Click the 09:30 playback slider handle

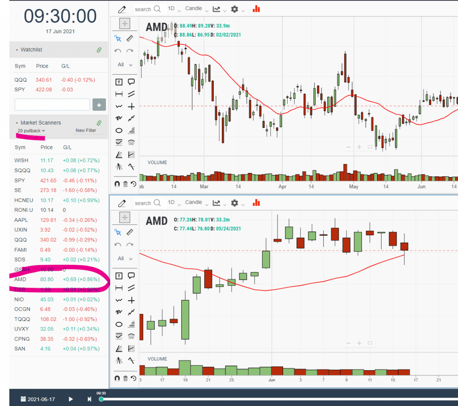101,399
